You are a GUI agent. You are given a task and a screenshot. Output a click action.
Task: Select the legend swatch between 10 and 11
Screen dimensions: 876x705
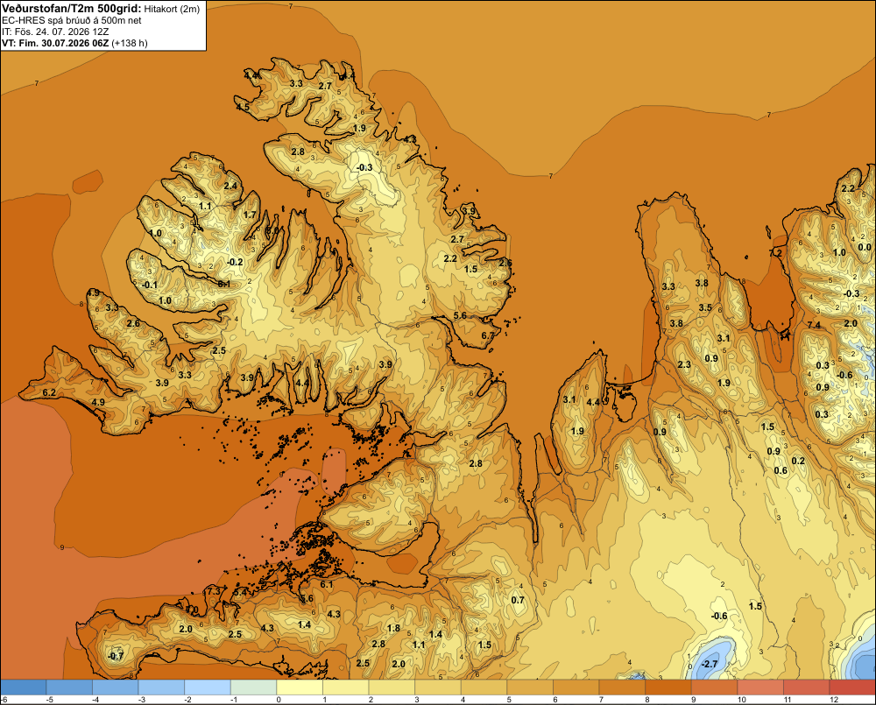tap(761, 687)
